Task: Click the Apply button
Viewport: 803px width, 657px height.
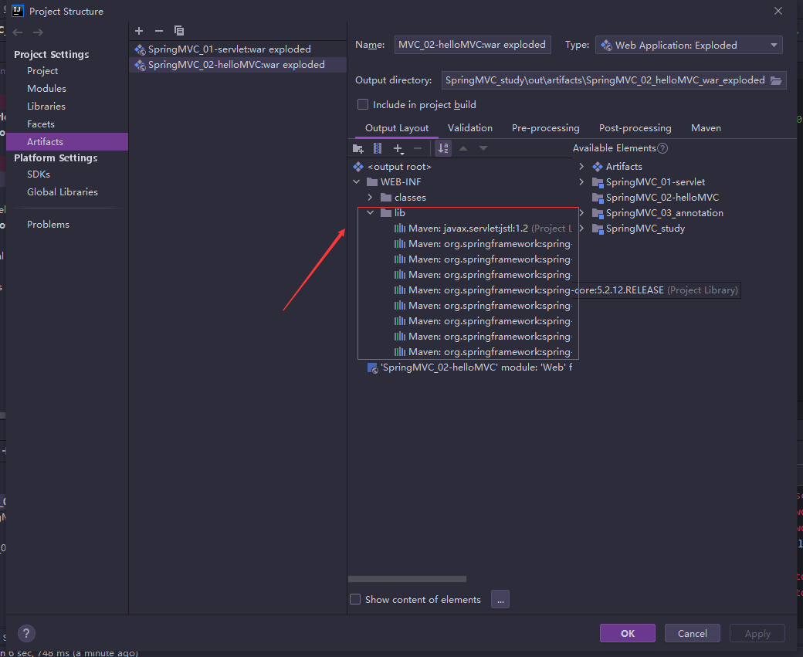Action: coord(757,633)
